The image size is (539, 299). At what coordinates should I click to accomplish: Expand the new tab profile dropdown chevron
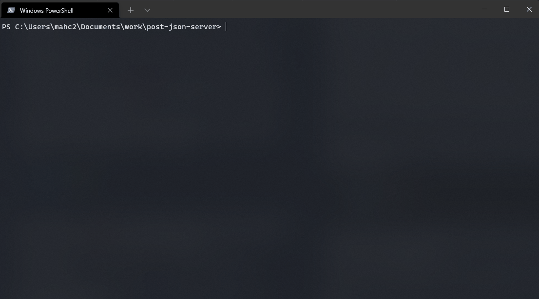click(147, 10)
